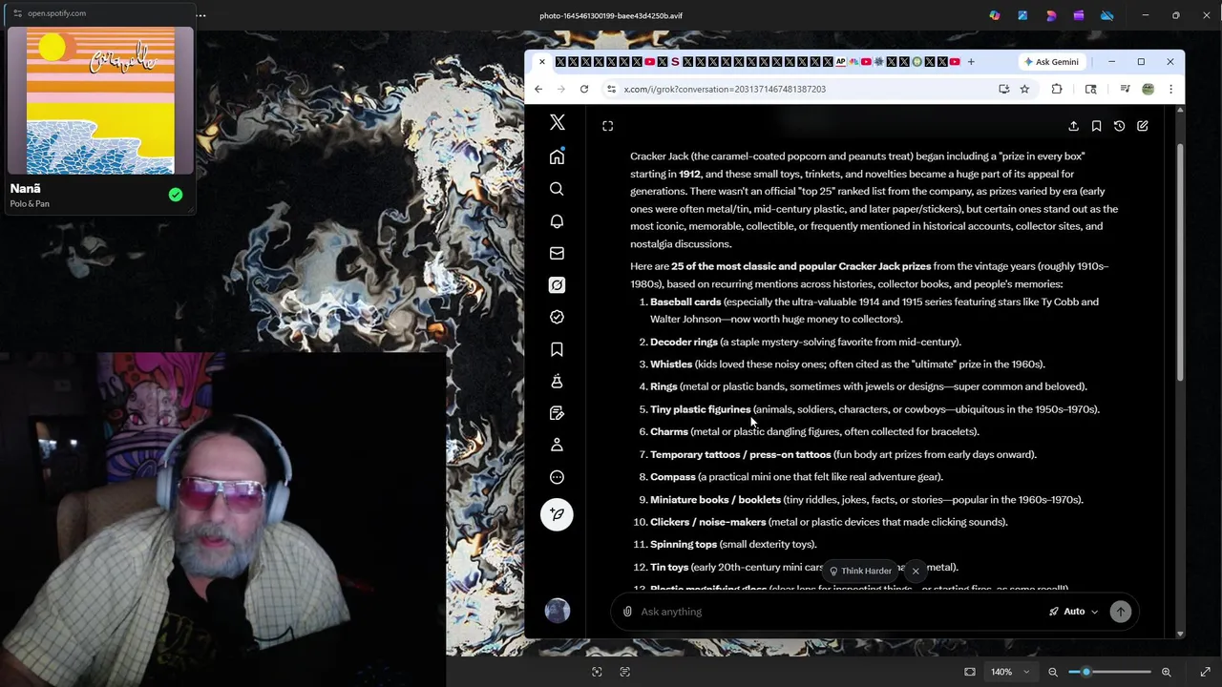Viewport: 1222px width, 687px height.
Task: Start a new Grok chat
Action: [1142, 126]
